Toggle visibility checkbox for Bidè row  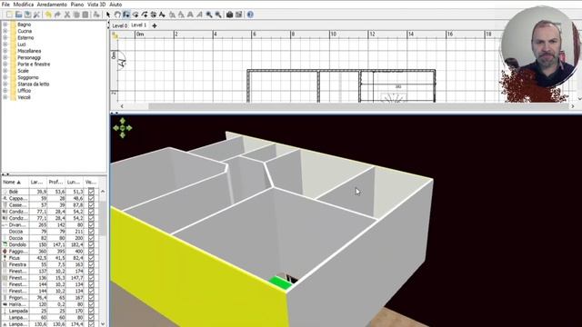[91, 192]
